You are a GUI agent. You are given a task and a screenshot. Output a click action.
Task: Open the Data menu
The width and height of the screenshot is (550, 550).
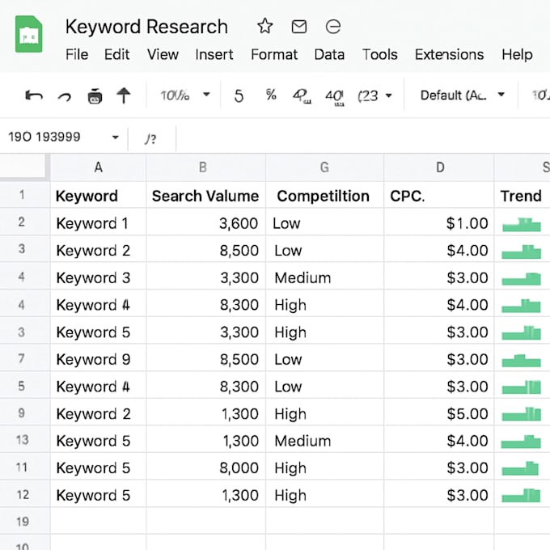329,55
